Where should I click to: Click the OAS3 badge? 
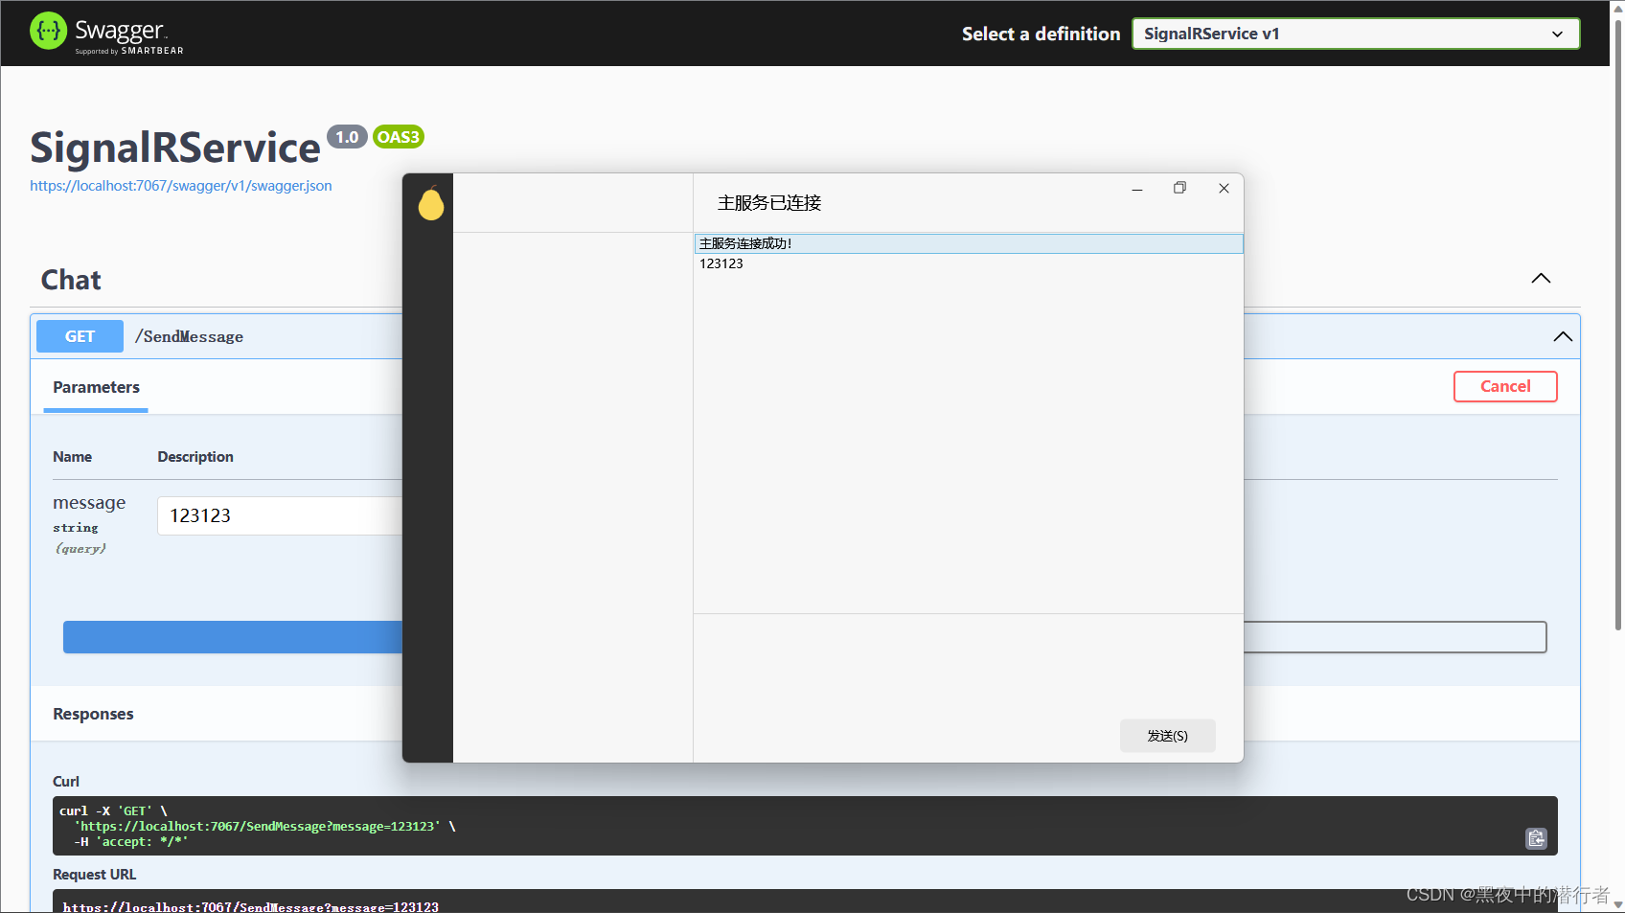click(399, 137)
